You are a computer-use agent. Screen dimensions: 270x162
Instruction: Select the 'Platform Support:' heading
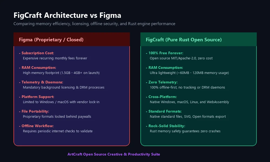tap(38, 97)
